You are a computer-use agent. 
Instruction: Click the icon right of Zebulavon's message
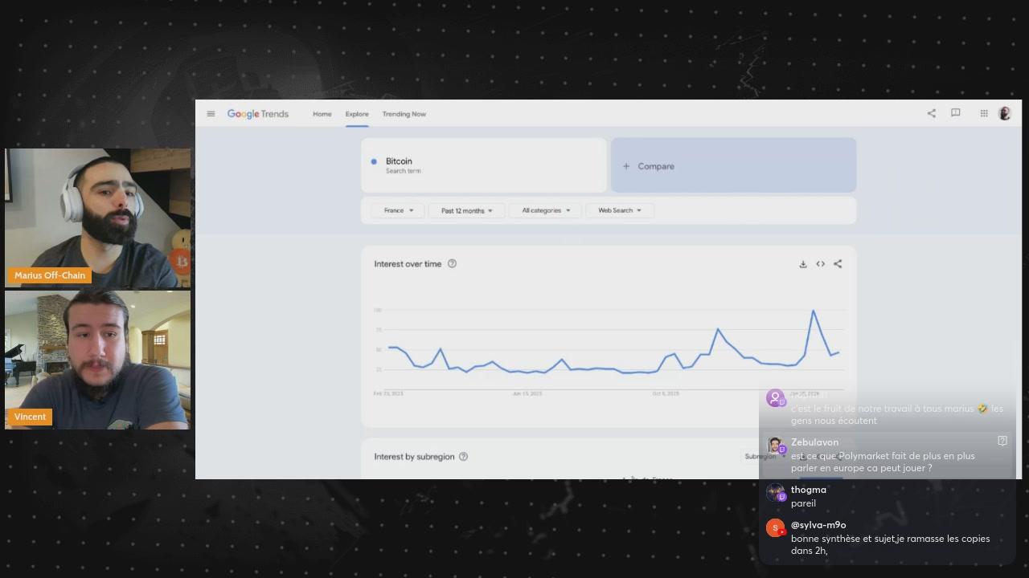[1002, 441]
